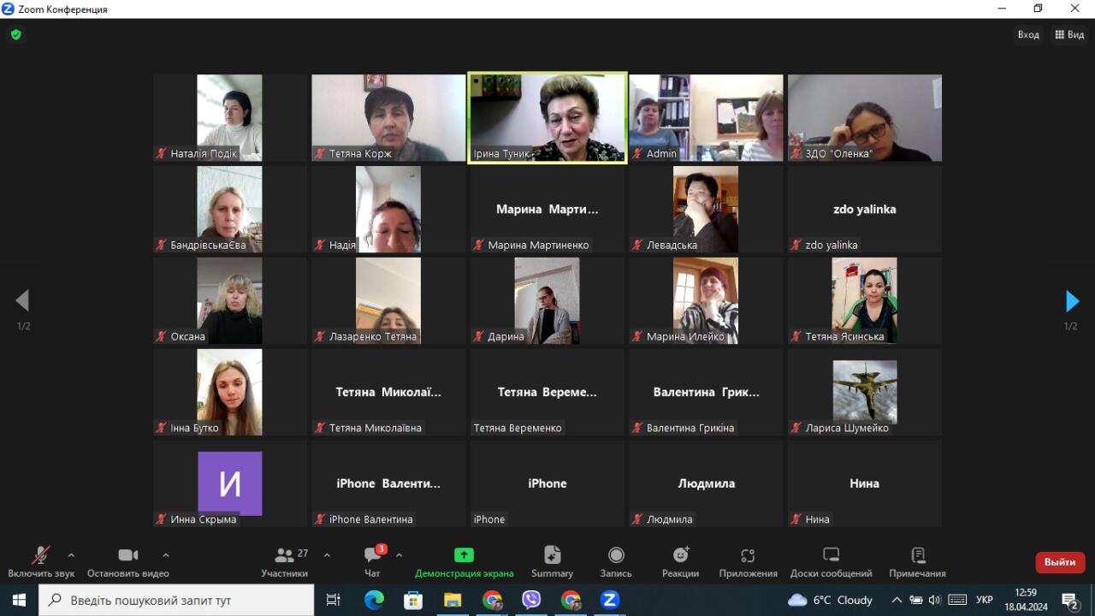Select Тетяна Корж video tile
Image resolution: width=1095 pixels, height=616 pixels.
(388, 117)
